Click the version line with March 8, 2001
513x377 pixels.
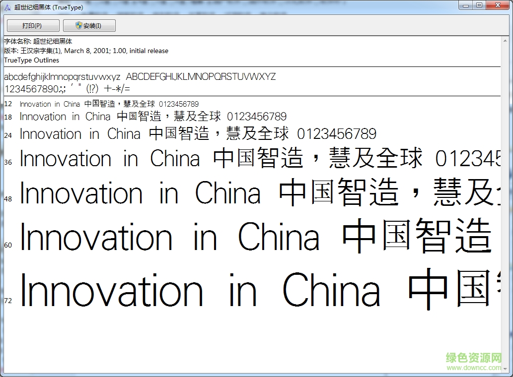click(86, 51)
